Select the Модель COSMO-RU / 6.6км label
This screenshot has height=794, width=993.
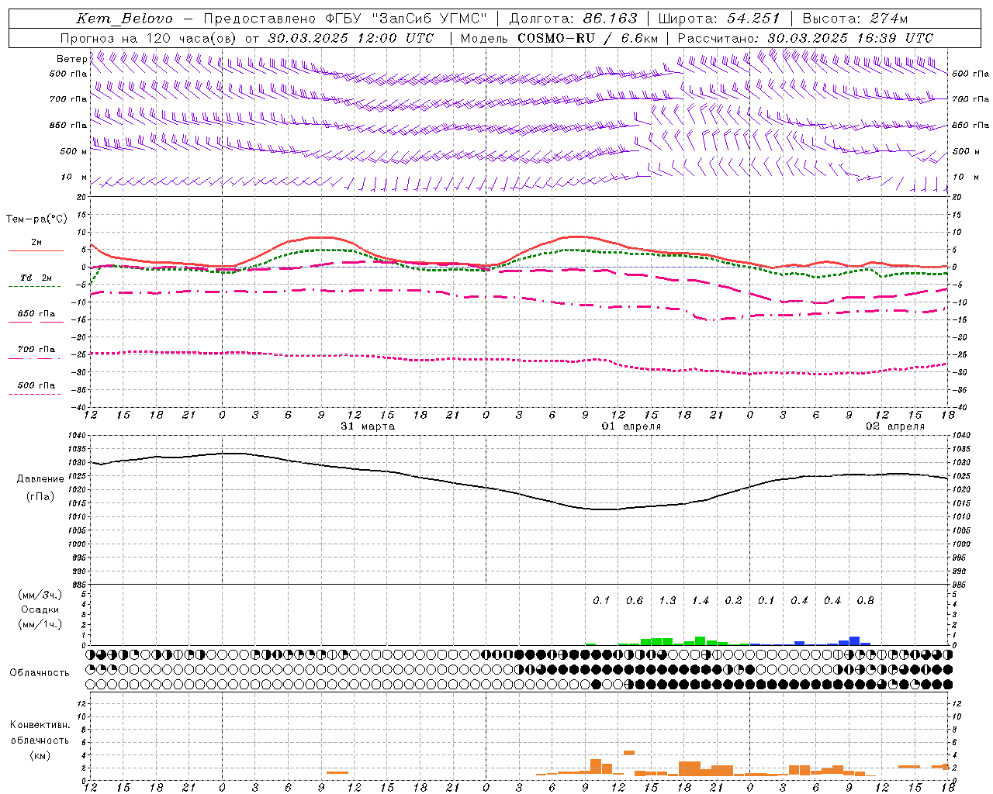click(559, 38)
